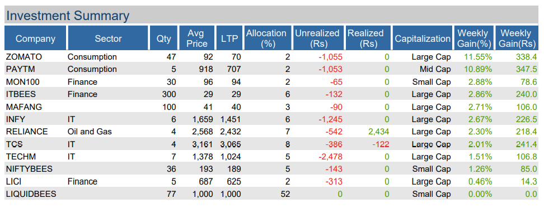Screen dimensions: 544x208
Task: Click average price 1,659 for INFY
Action: pos(202,119)
